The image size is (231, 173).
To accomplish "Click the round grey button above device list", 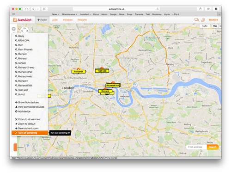I will 14,29.
